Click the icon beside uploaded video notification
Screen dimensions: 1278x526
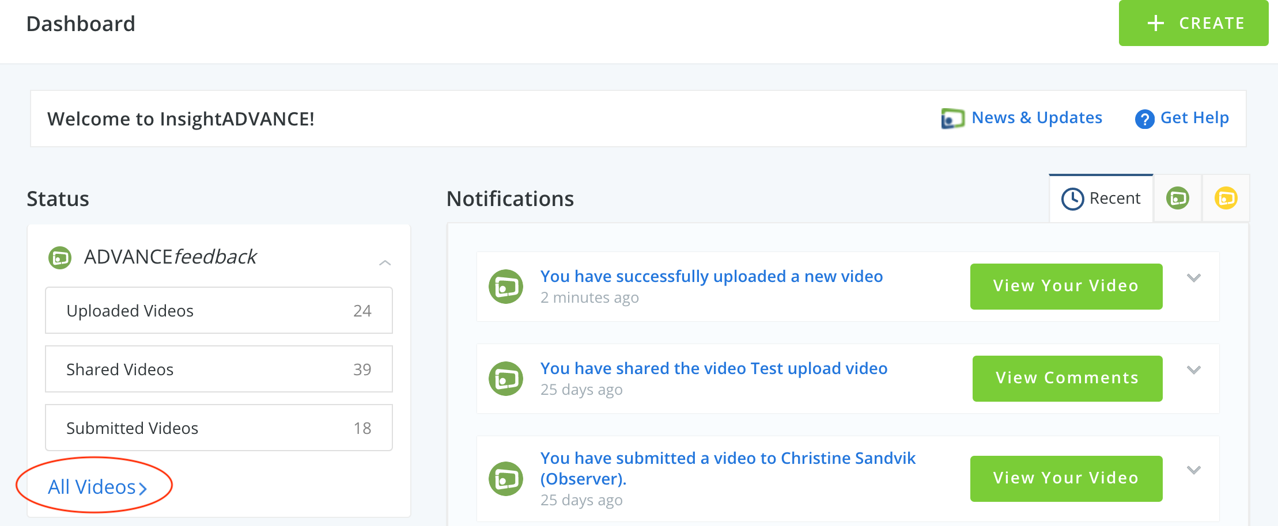coord(506,287)
